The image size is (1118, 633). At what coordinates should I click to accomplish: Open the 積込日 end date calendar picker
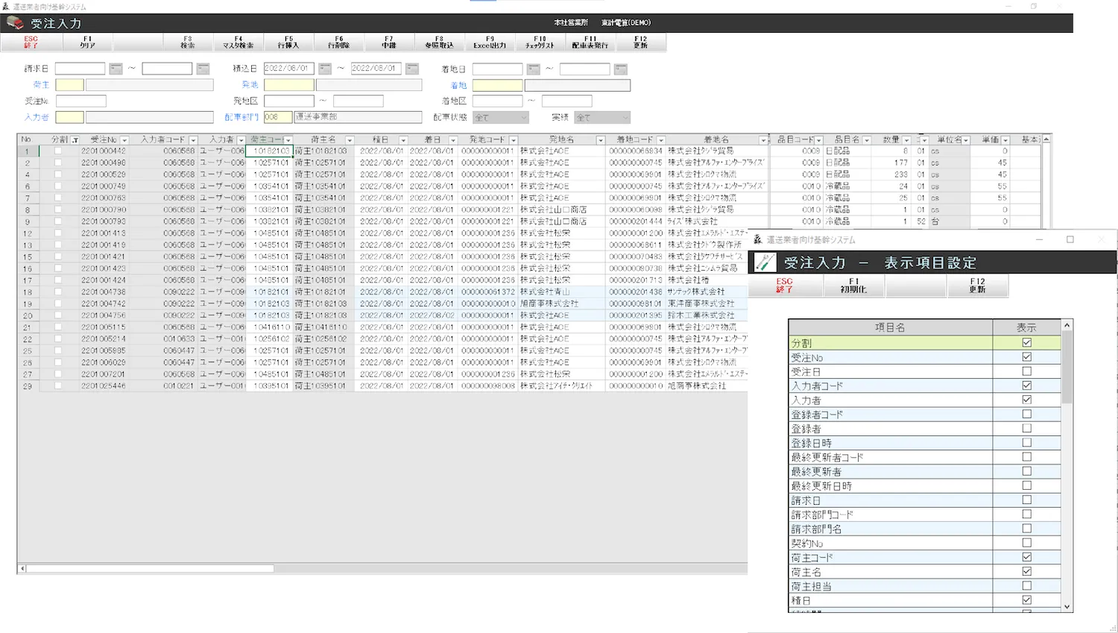tap(411, 69)
